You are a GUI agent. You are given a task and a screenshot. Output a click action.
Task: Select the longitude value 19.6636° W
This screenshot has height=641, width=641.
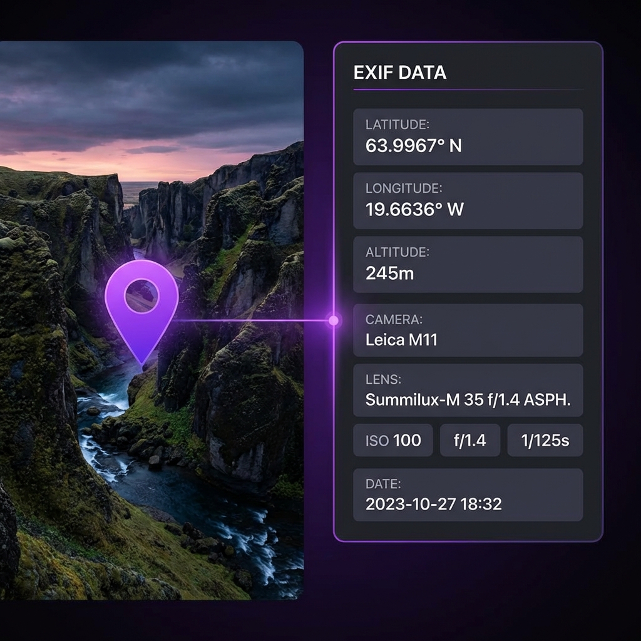(x=414, y=209)
